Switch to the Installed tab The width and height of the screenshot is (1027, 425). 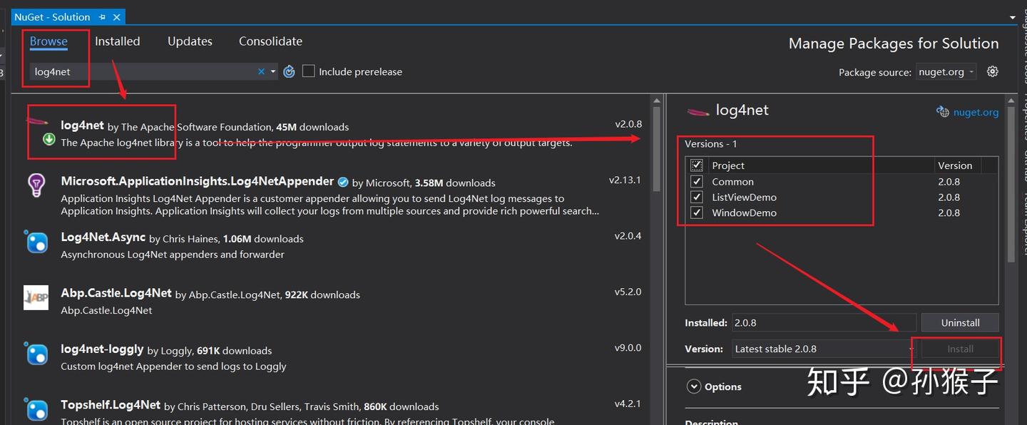(x=118, y=41)
